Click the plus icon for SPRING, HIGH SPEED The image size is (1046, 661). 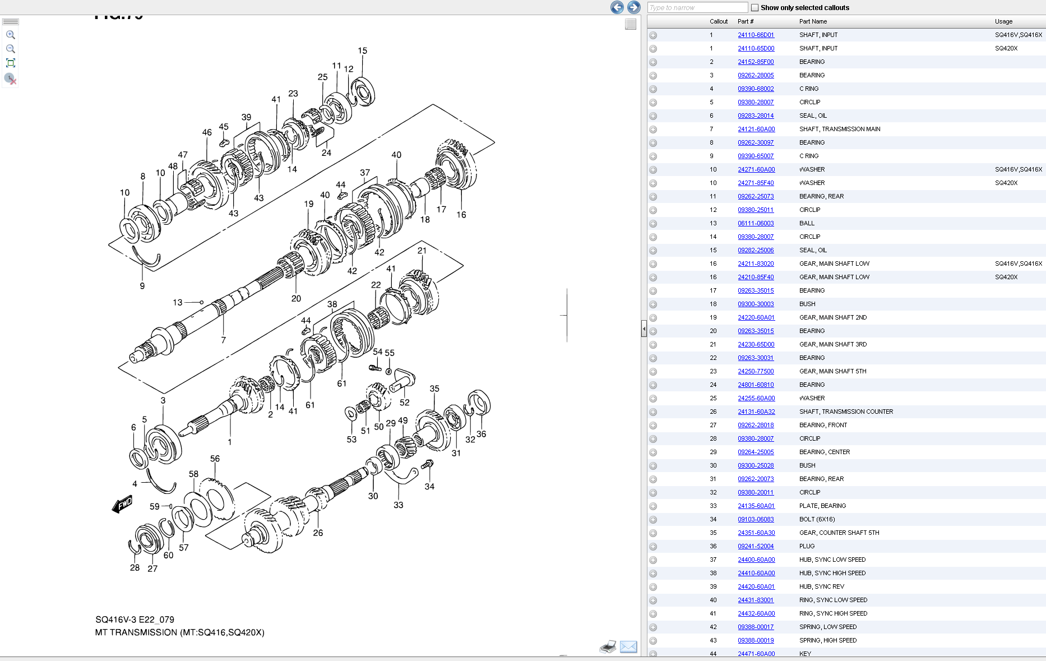point(653,641)
